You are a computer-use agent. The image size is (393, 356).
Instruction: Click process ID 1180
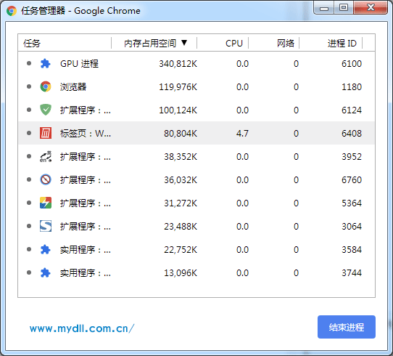click(x=352, y=87)
